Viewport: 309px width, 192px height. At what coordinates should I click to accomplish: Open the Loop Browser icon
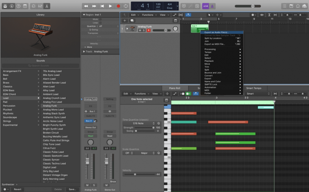(298, 6)
